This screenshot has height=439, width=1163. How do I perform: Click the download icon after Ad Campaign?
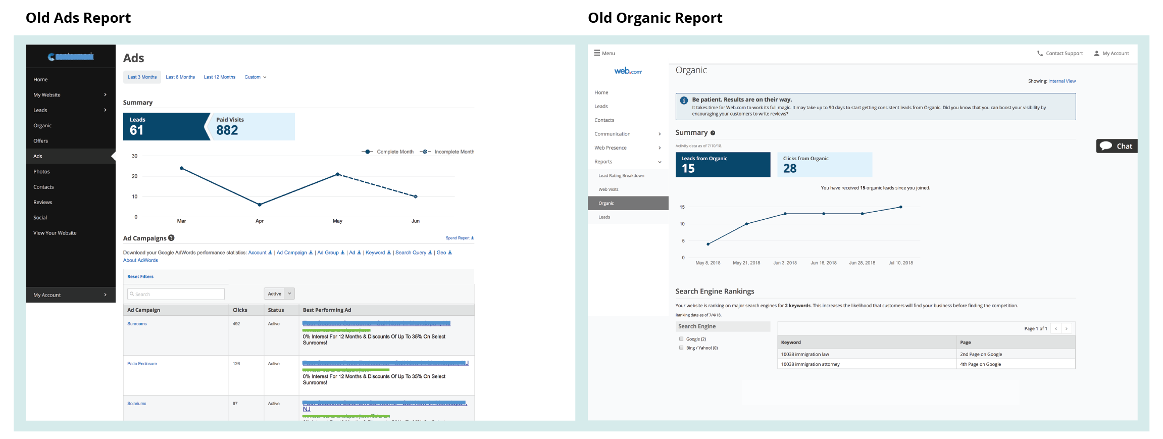coord(311,253)
